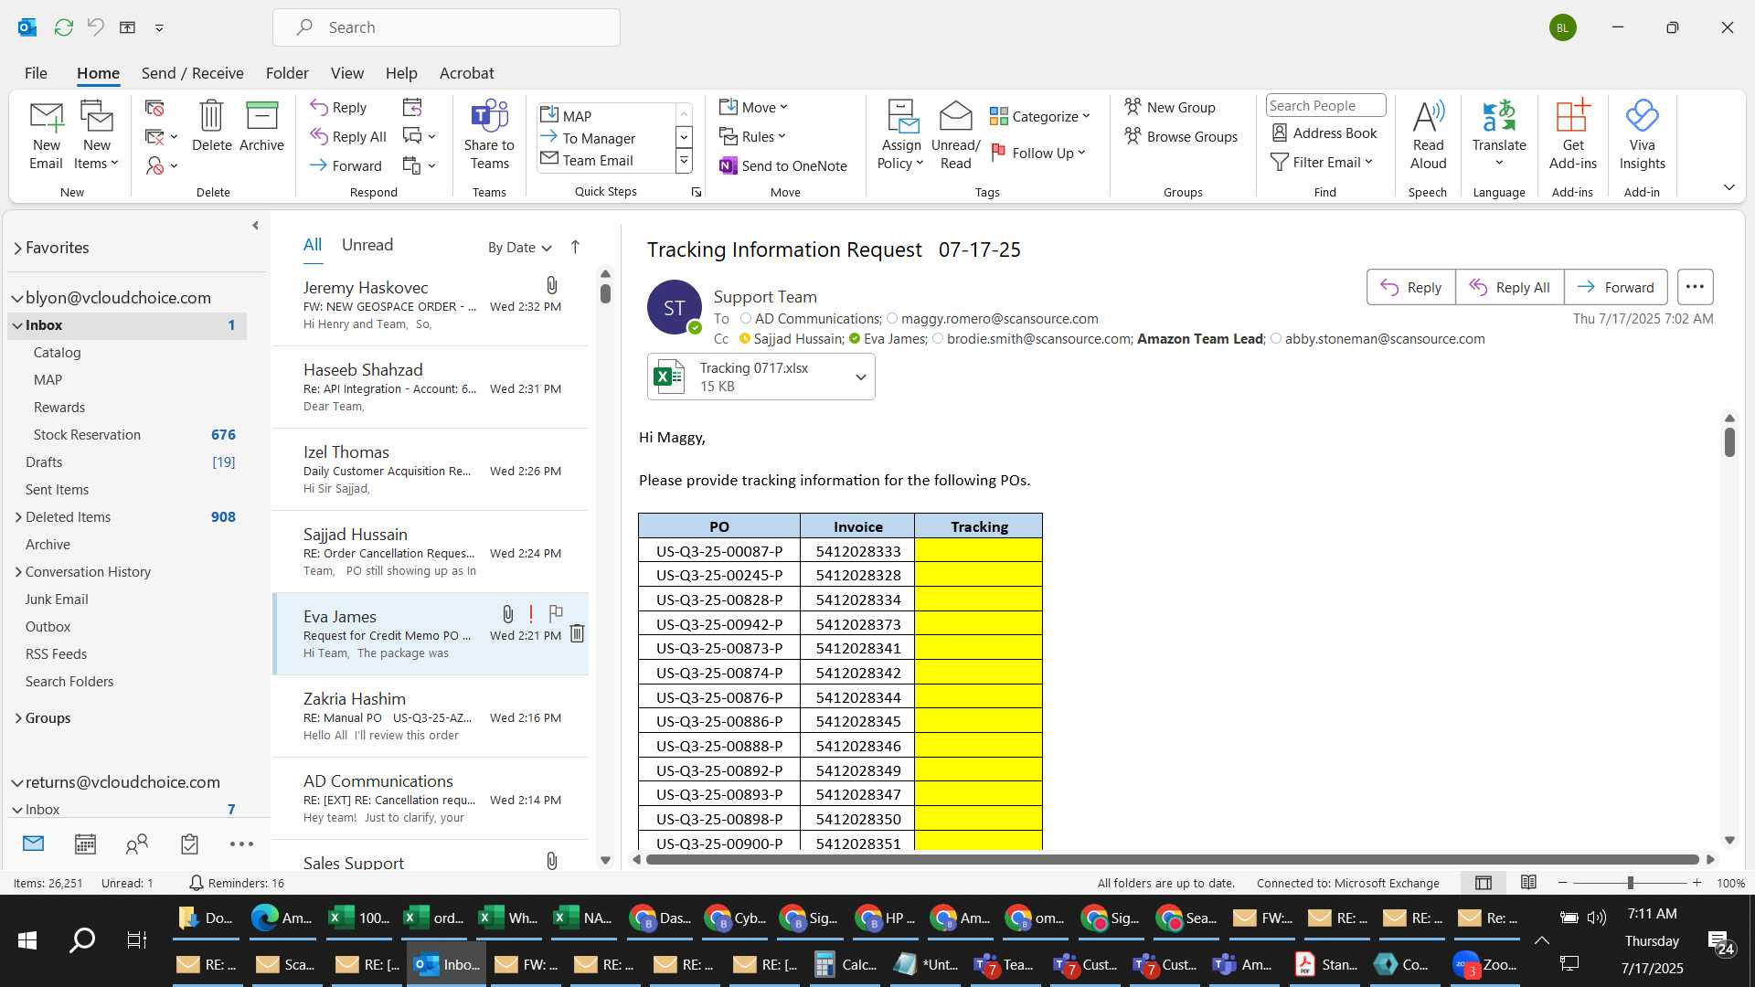Expand the Favorites folder group

coord(17,248)
